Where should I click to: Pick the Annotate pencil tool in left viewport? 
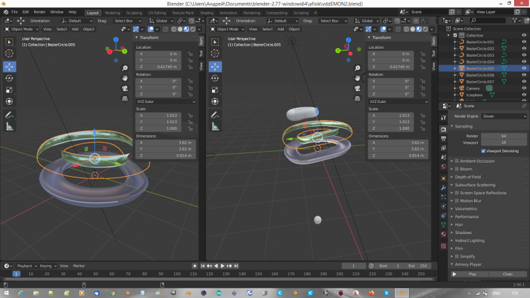click(x=9, y=115)
